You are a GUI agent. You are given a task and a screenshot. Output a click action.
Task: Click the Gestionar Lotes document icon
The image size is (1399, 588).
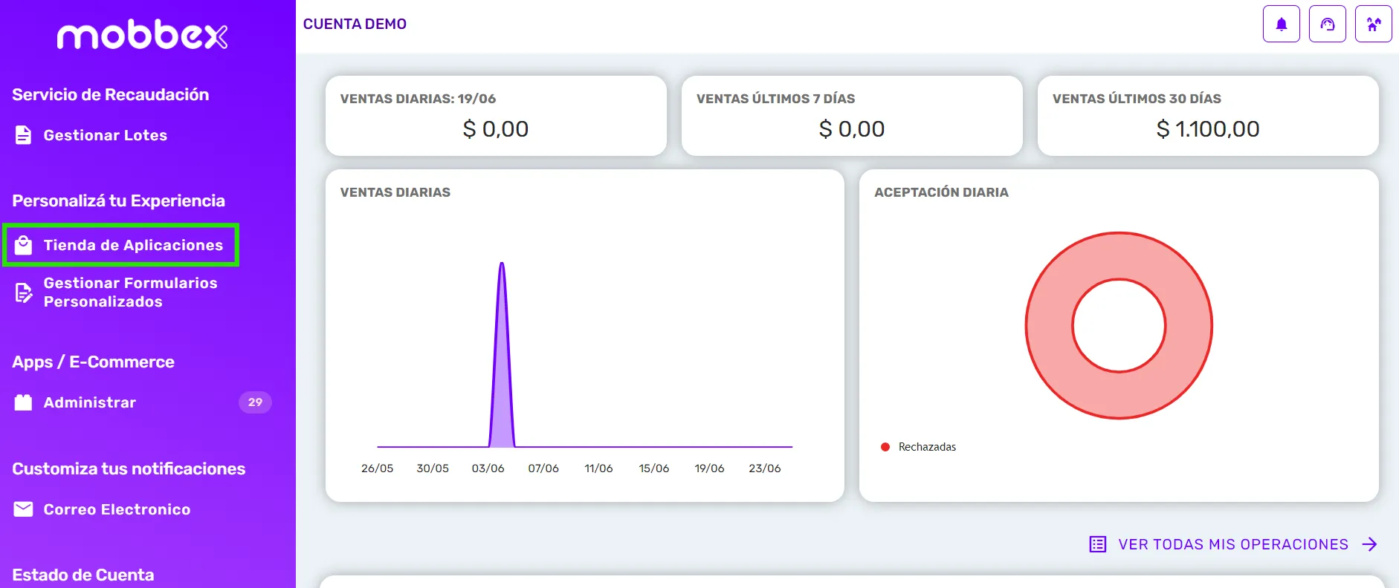24,135
